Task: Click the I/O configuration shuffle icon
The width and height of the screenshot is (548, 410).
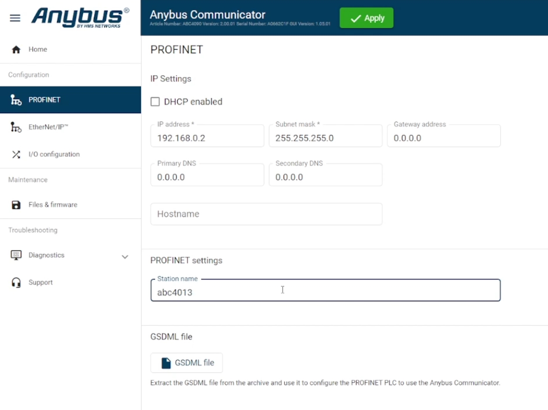Action: (x=16, y=154)
